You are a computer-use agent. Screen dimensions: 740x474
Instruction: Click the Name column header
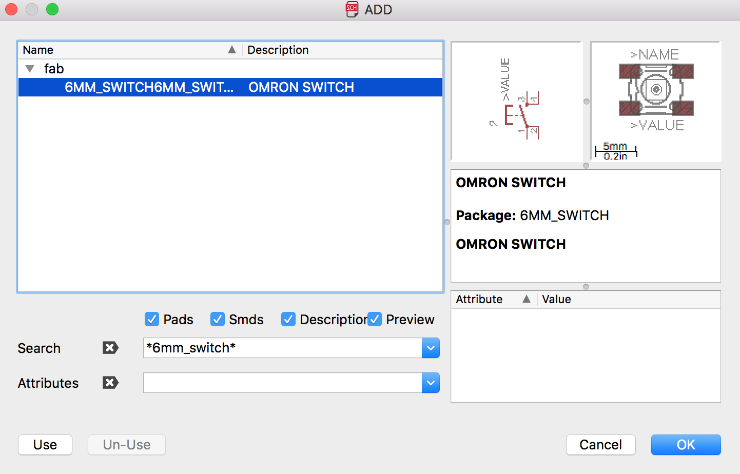[38, 50]
